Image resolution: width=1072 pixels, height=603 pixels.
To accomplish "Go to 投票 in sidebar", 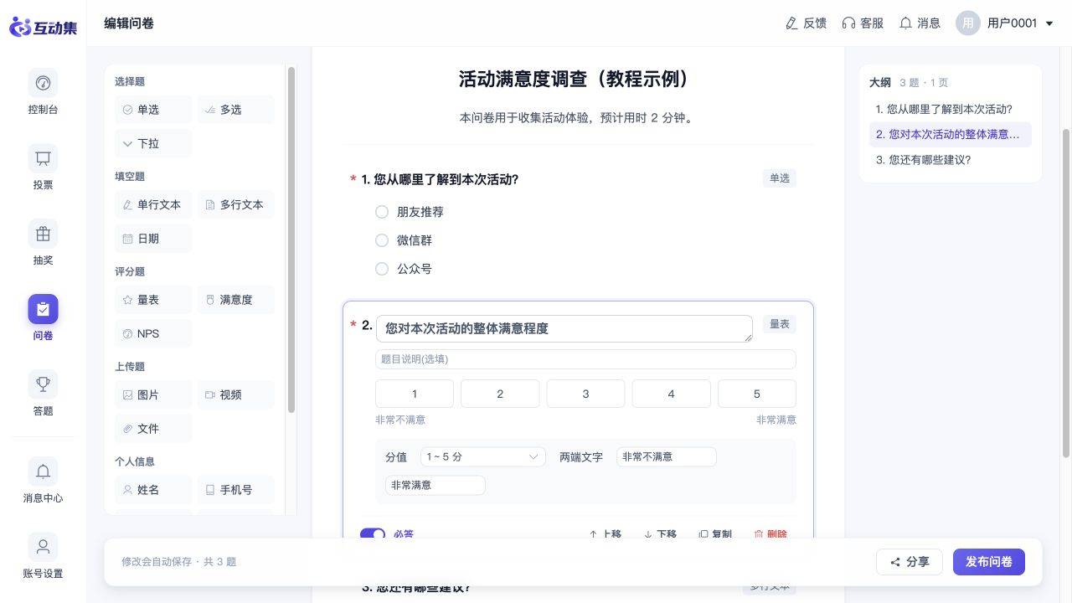I will coord(43,169).
